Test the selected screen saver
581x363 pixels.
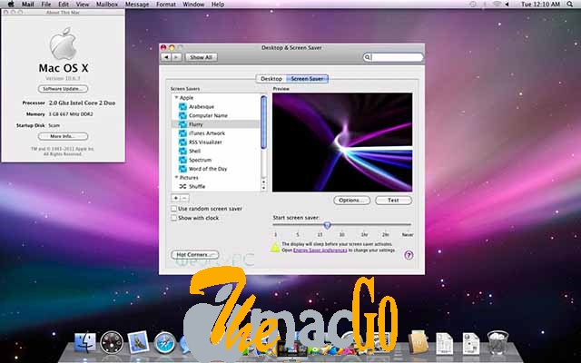coord(393,201)
